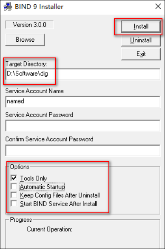Enable the Automatic Startup option
This screenshot has width=165, height=249.
[x=14, y=186]
